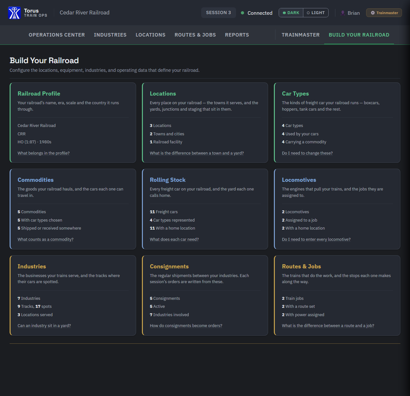Open the Operations Center tab

point(57,35)
